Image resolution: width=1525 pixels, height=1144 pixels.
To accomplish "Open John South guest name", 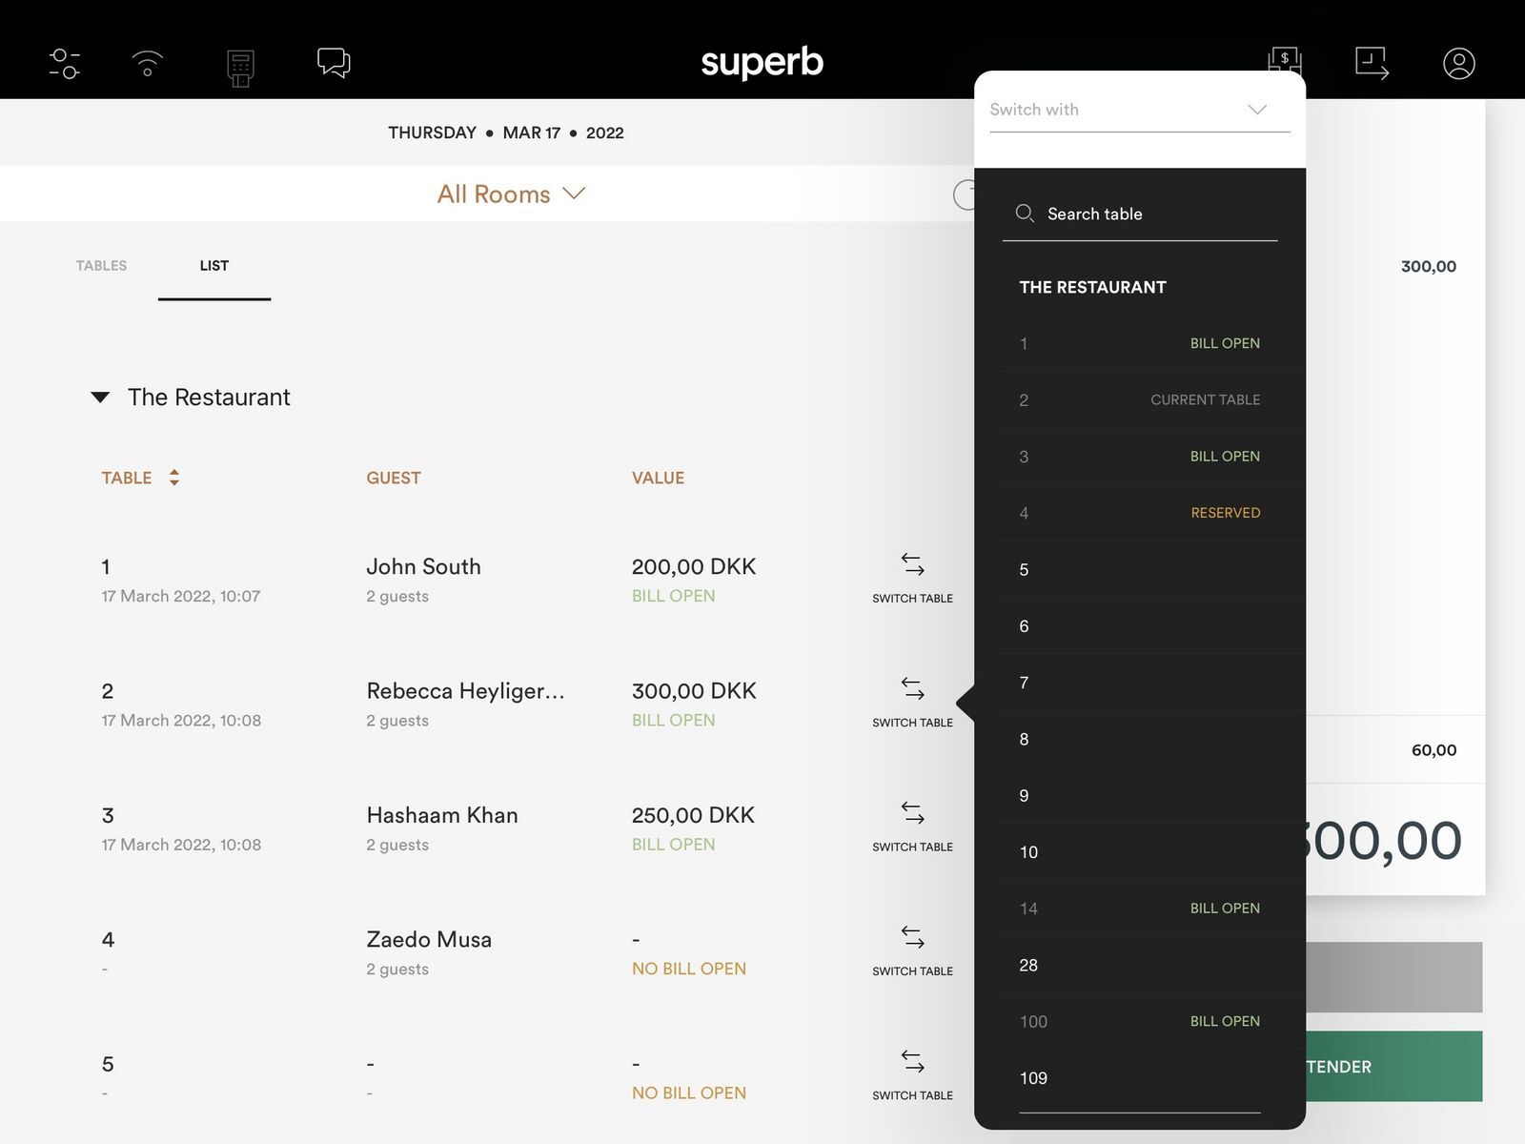I will coord(423,566).
